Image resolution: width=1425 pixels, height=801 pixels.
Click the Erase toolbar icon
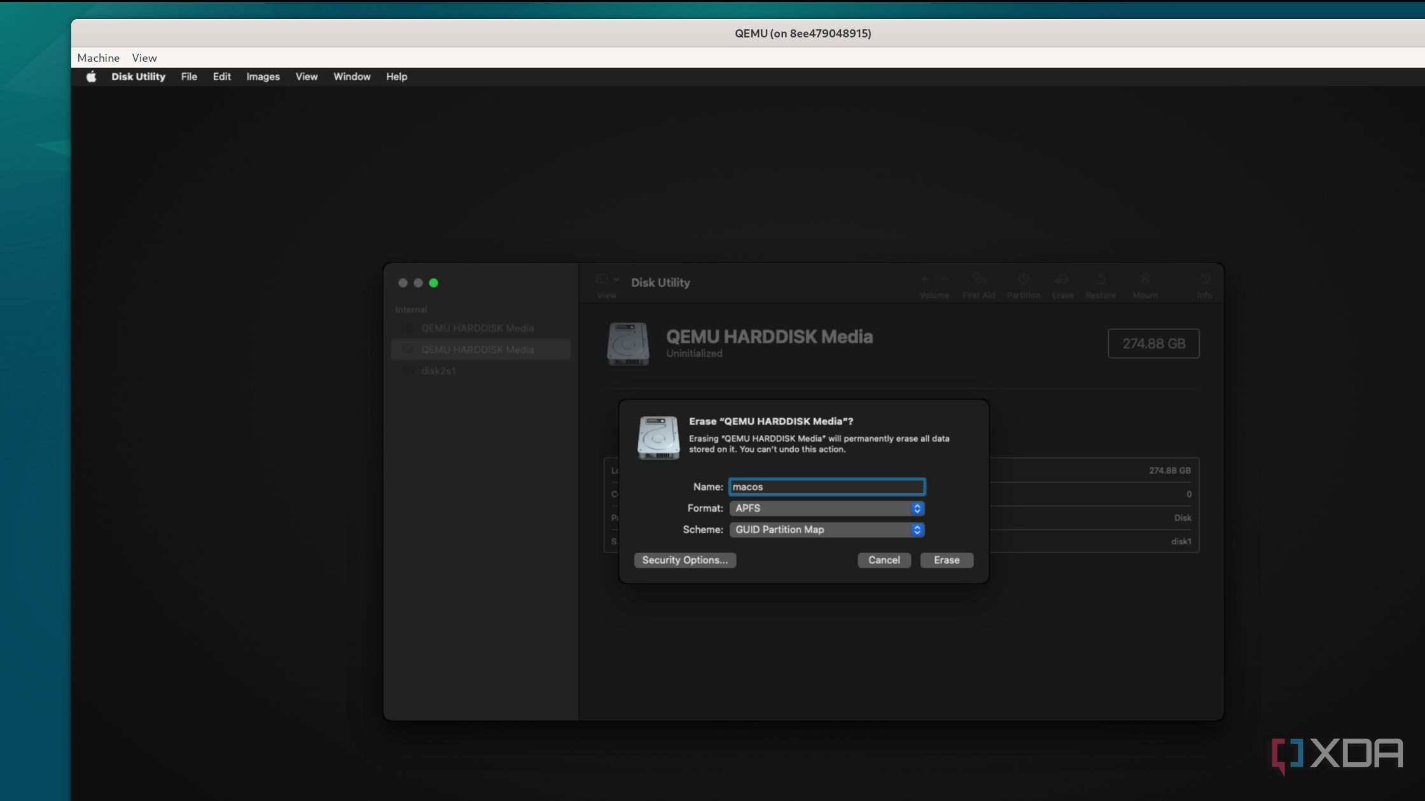click(1062, 280)
